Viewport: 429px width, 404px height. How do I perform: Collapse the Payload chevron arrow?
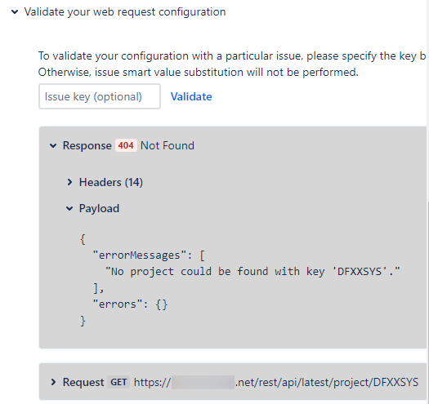[69, 209]
